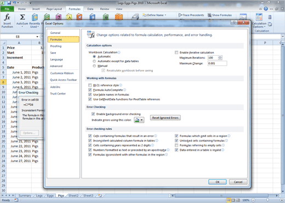Screen dimensions: 285x203
Task: Switch to Normal view in status bar
Action: click(229, 200)
